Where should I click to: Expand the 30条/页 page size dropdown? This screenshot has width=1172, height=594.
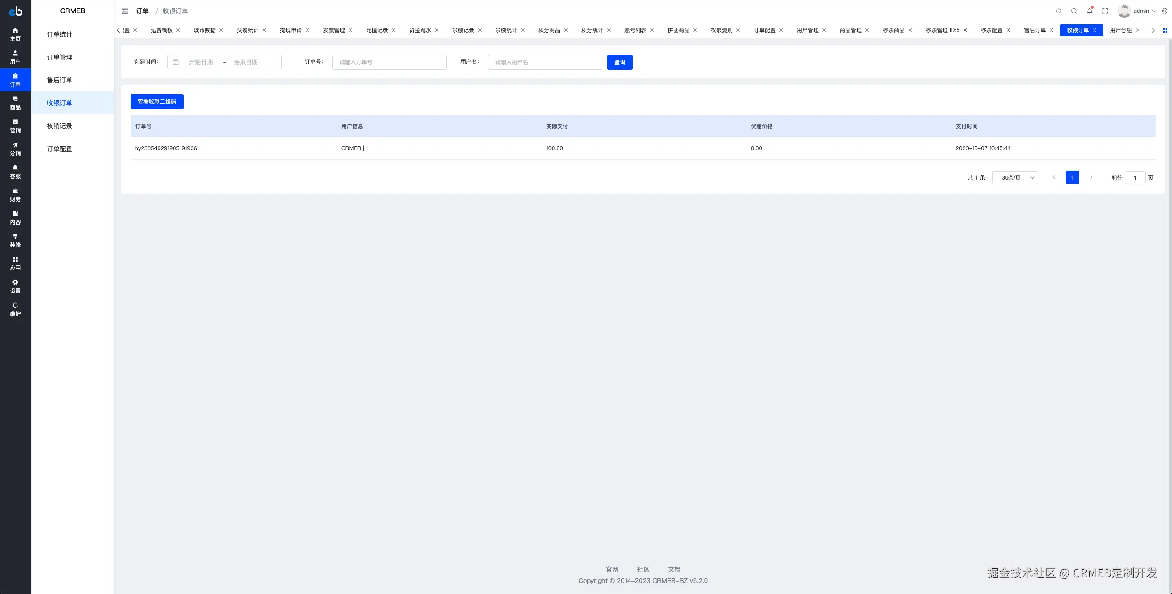pyautogui.click(x=1015, y=178)
